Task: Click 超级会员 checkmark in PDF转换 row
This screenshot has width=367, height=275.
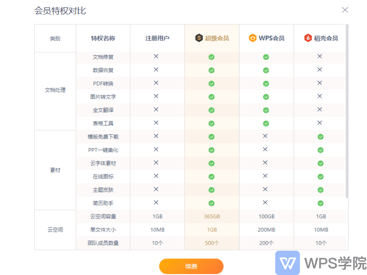Action: coord(211,84)
